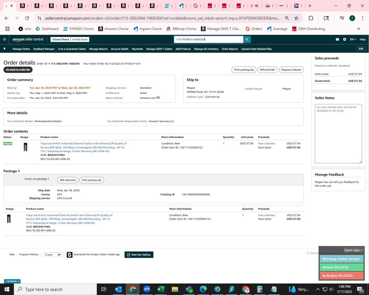Click the Edit button on the nav bar
Viewport: 369px width, 295px height.
pos(361,49)
